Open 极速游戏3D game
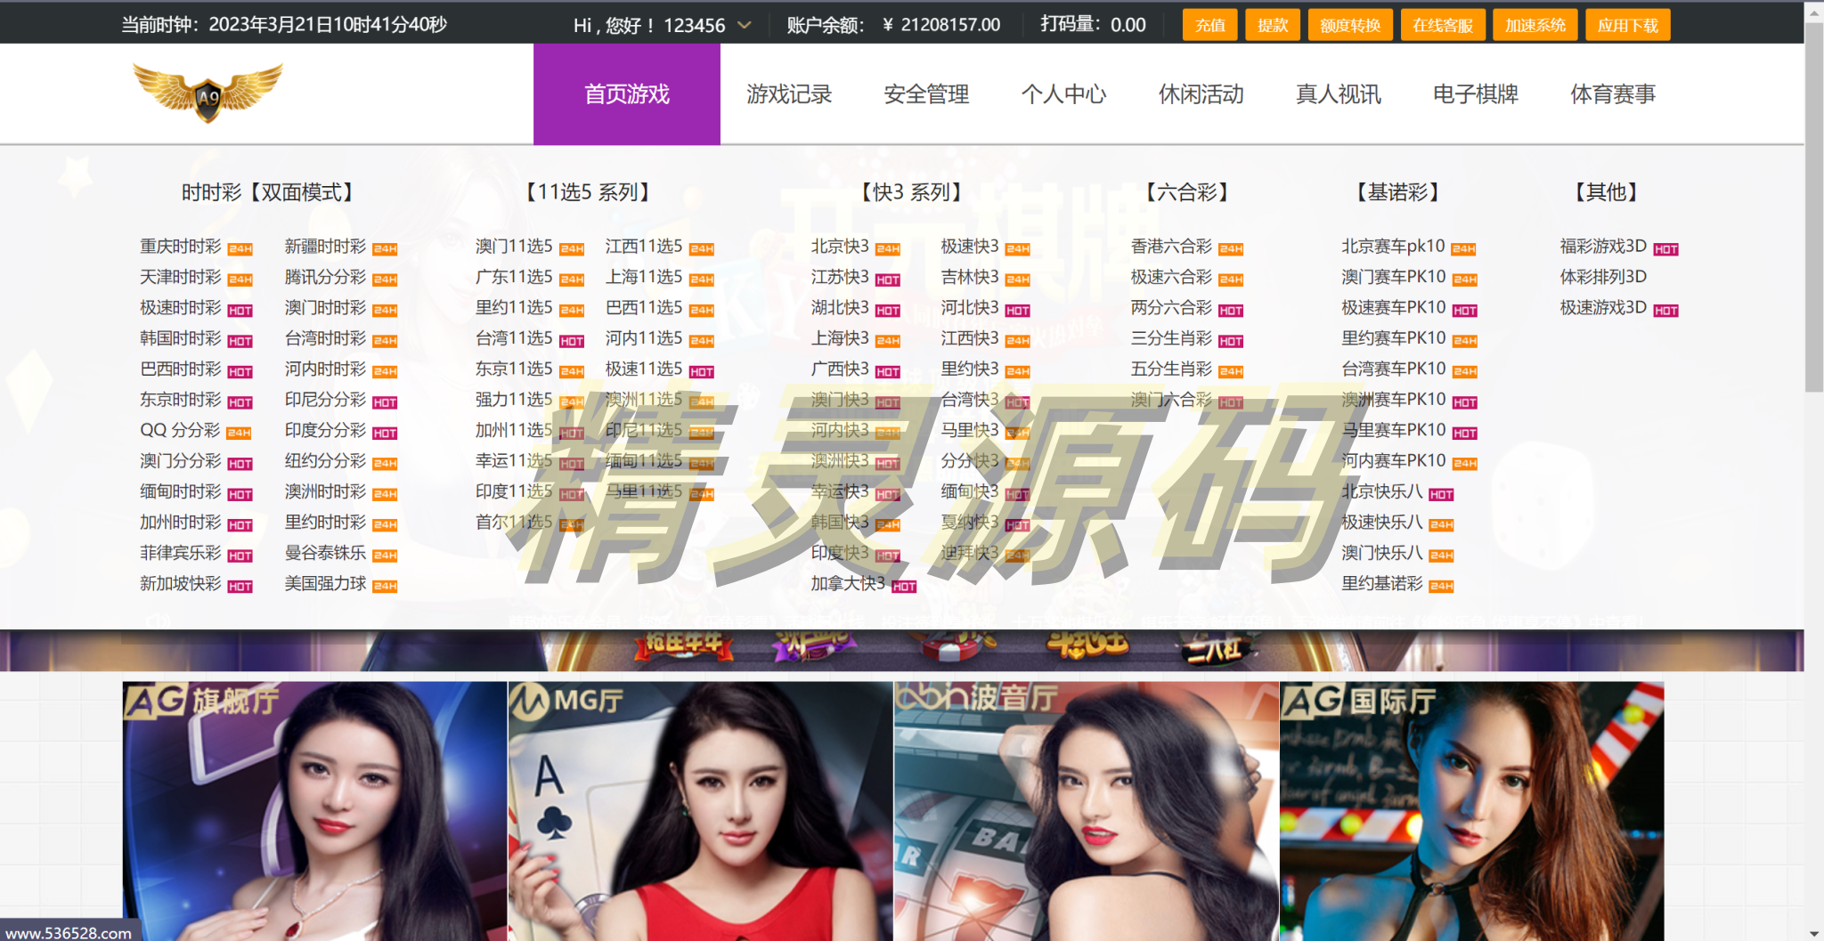 pos(1603,308)
